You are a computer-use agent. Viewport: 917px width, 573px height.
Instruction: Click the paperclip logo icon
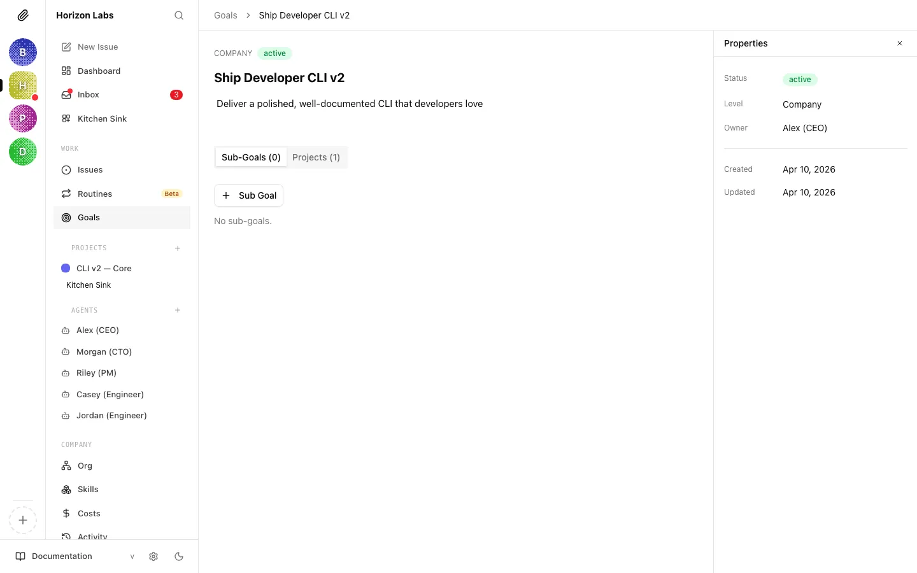(x=23, y=15)
